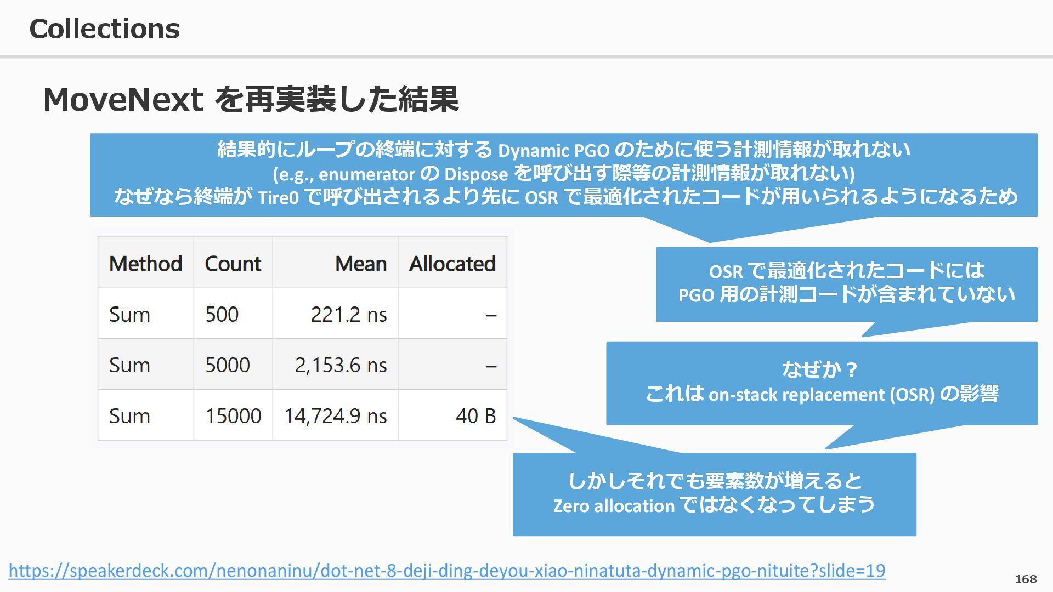The image size is (1053, 592).
Task: Click the count 15000 cell
Action: tap(233, 416)
